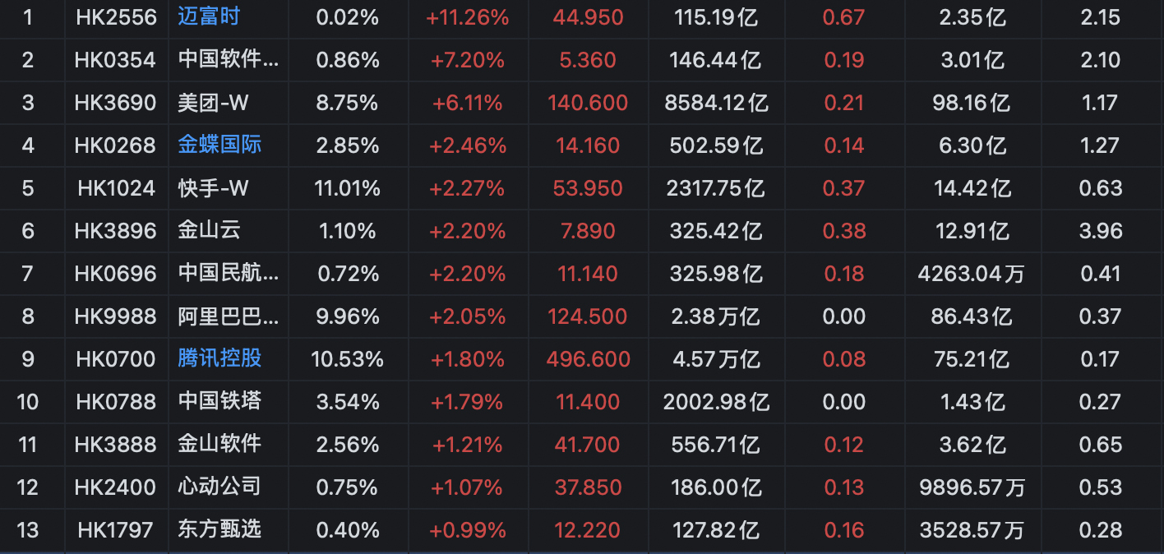Select the 中国软件 stock name
The height and width of the screenshot is (554, 1164).
click(229, 60)
